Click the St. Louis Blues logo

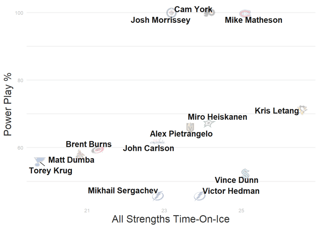39,161
